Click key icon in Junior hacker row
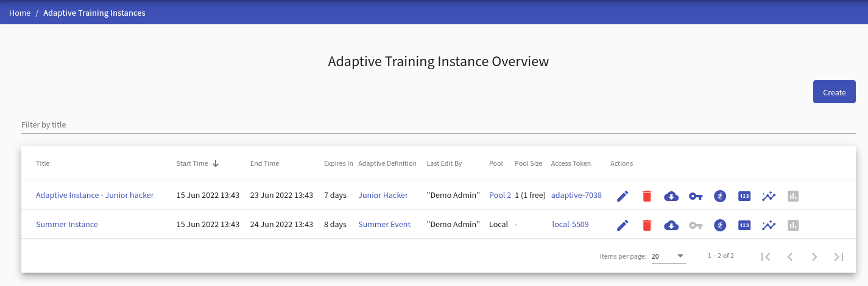 (x=696, y=196)
